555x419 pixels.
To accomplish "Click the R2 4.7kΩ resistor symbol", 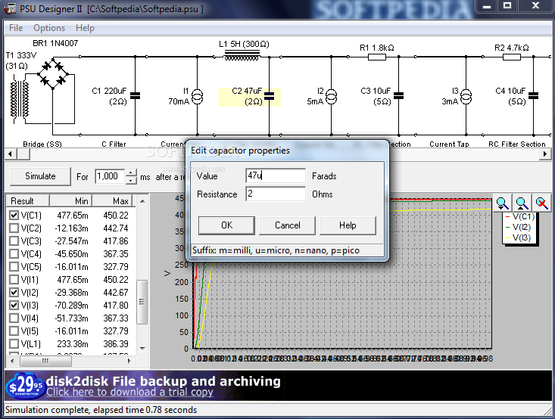I will [512, 57].
